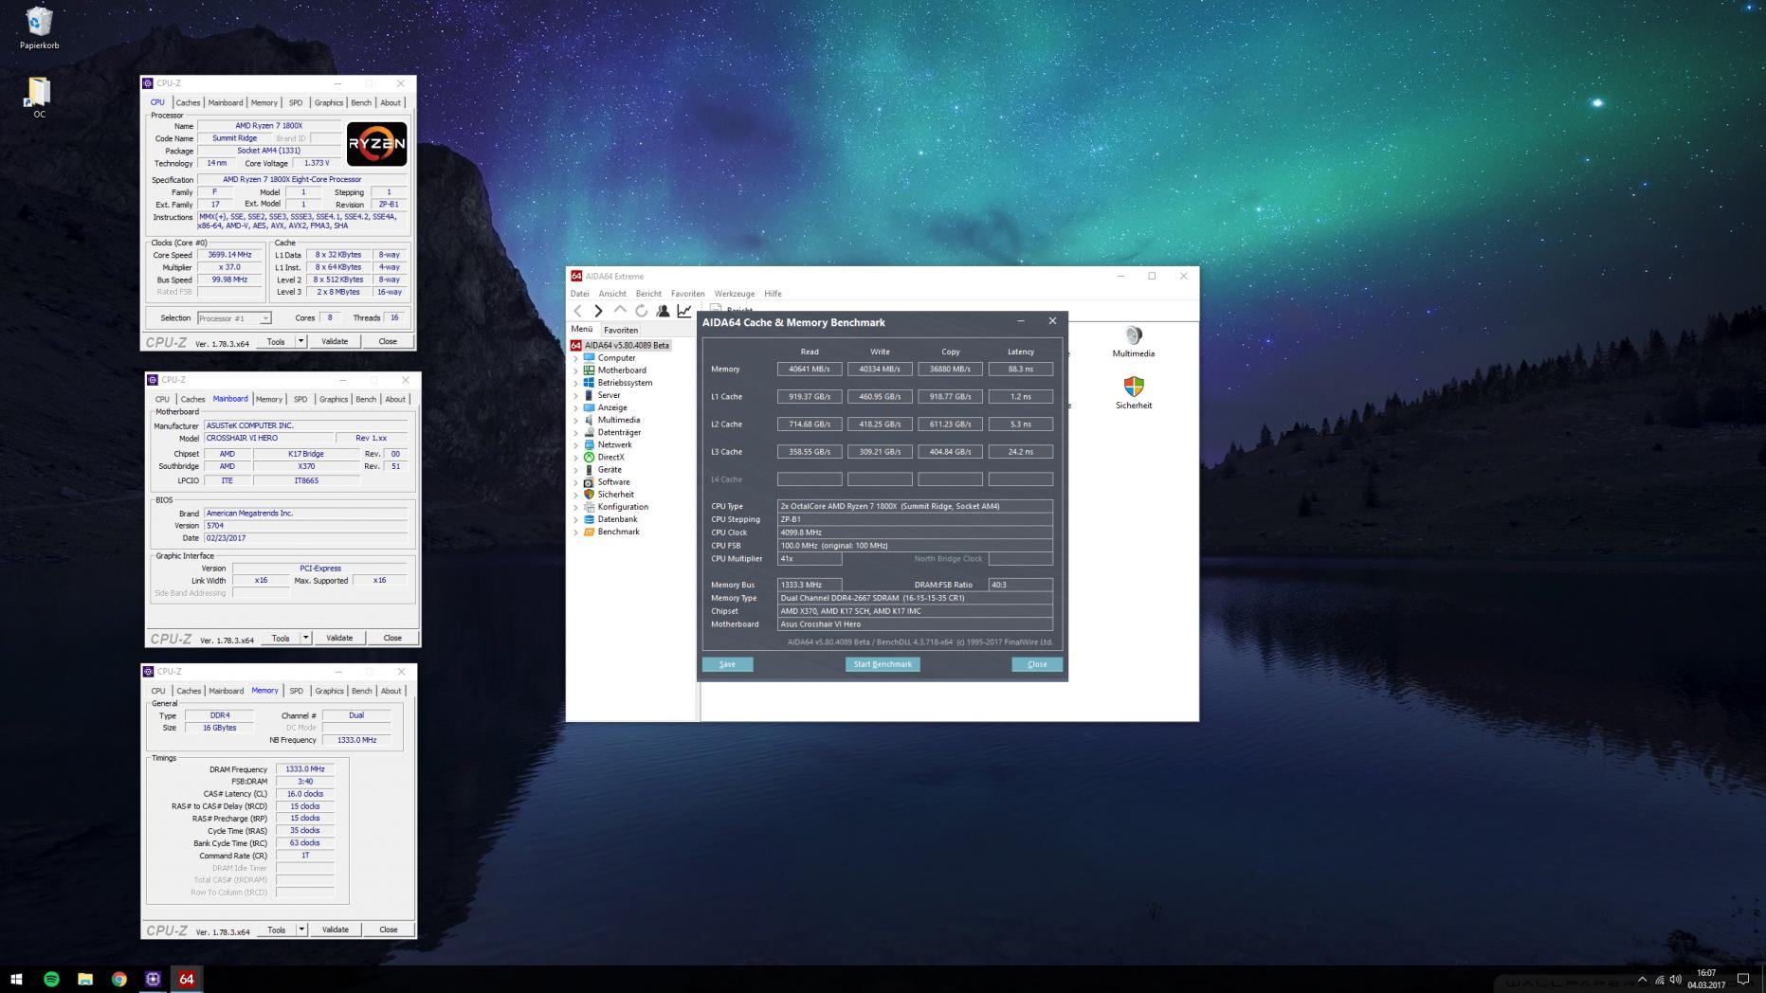Expand the Datenträger tree node
1766x993 pixels.
point(575,433)
